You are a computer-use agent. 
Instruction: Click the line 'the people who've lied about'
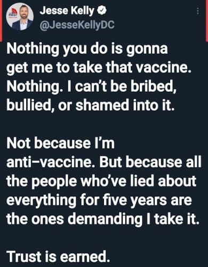tap(101, 181)
